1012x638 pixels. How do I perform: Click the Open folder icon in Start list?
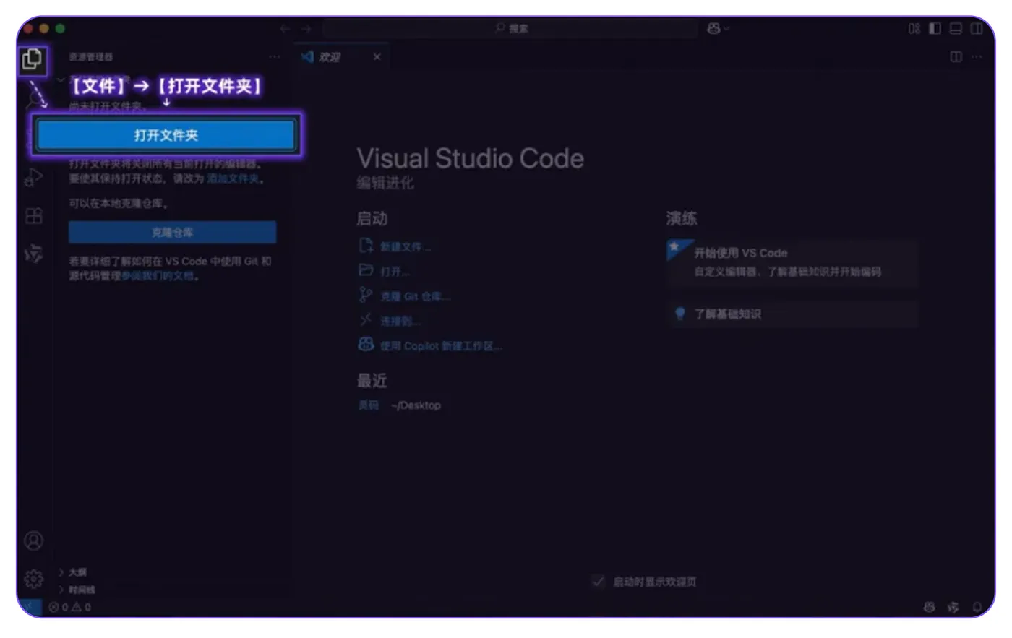366,270
